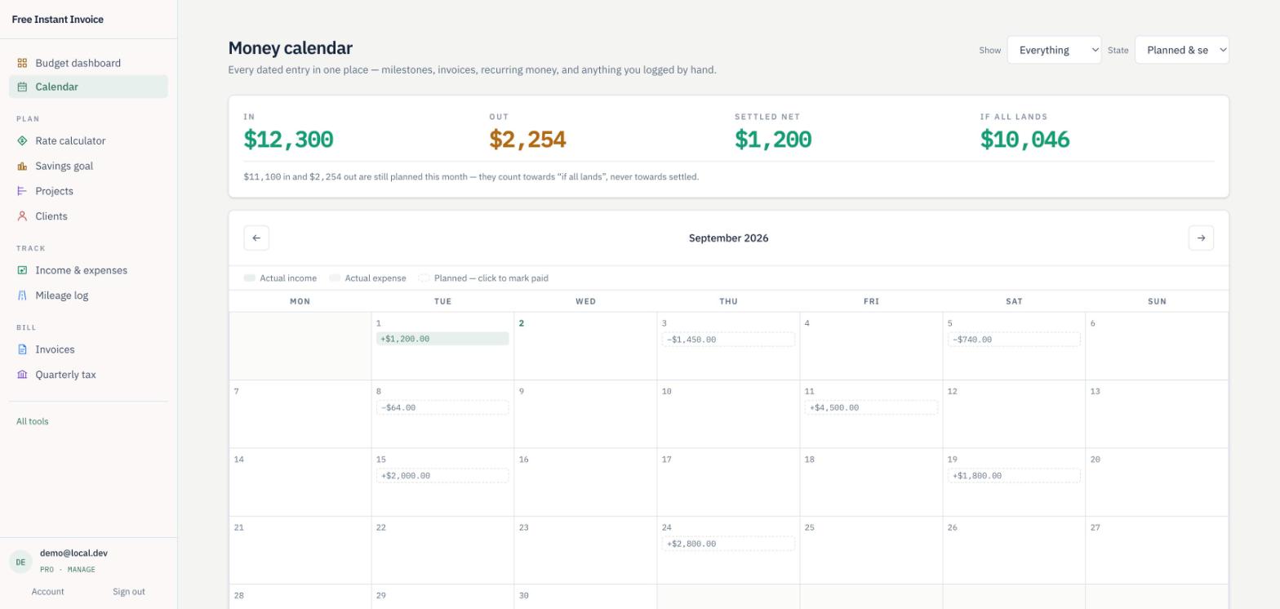
Task: Click the Clients person icon
Action: pos(22,216)
